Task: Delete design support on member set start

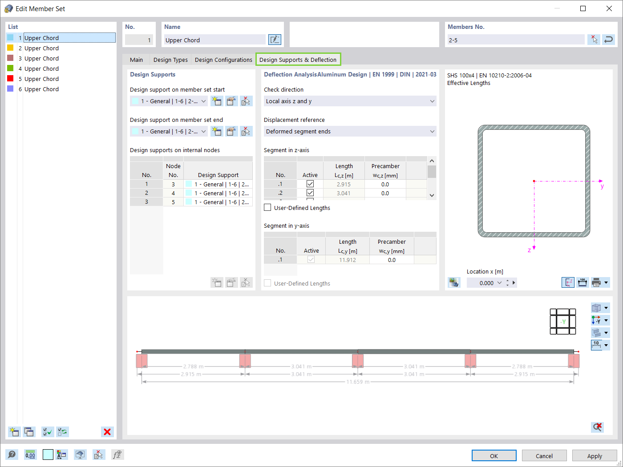Action: (246, 101)
